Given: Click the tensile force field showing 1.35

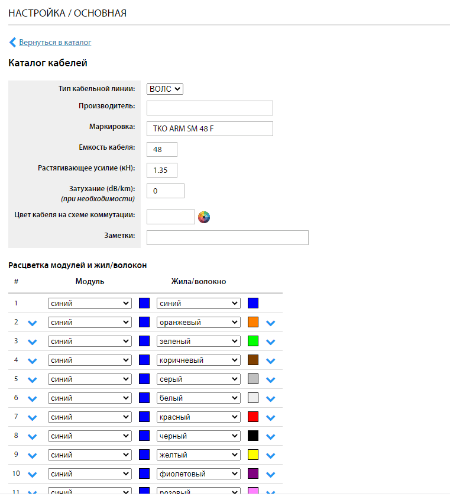Looking at the screenshot, I should tap(162, 170).
